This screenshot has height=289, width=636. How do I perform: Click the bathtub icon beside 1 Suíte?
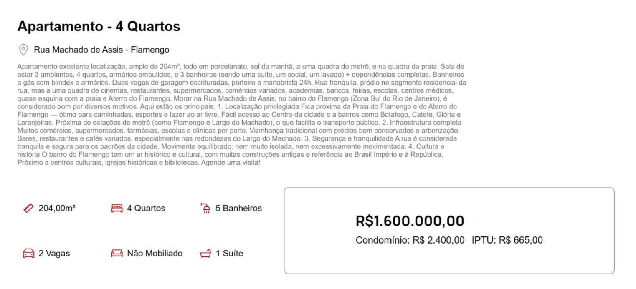[205, 253]
